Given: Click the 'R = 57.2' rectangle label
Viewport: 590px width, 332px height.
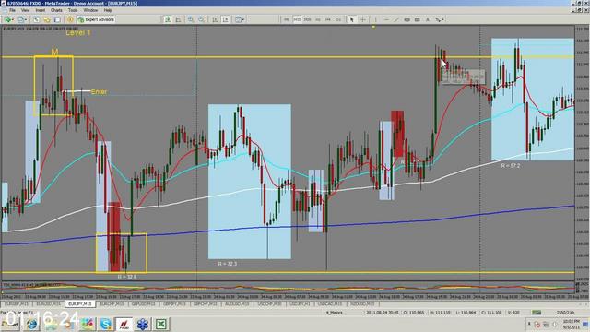Looking at the screenshot, I should 510,165.
